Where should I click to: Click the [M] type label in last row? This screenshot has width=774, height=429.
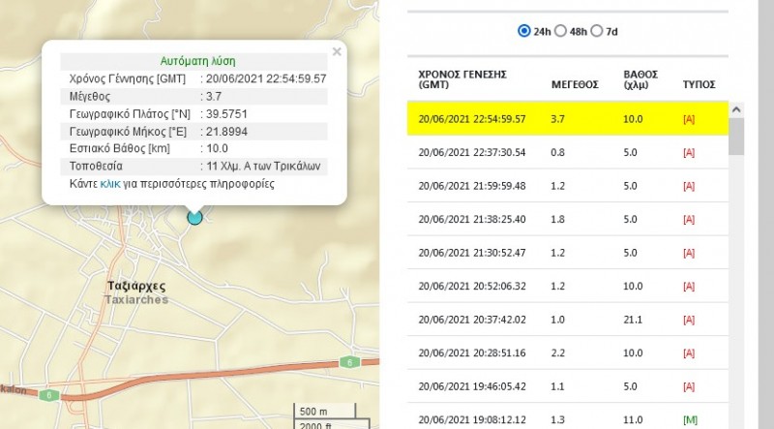(x=689, y=419)
